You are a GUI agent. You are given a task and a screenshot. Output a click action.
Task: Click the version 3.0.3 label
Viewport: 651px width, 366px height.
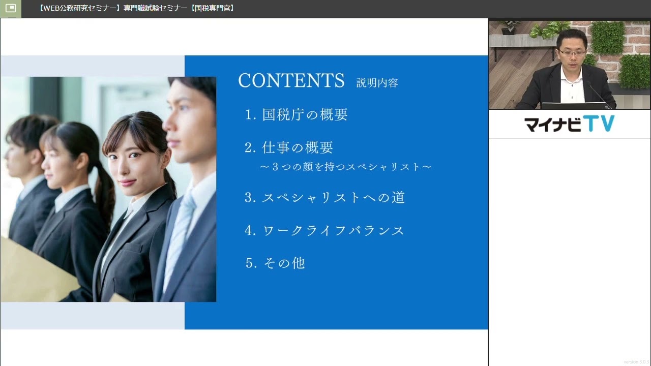click(636, 362)
